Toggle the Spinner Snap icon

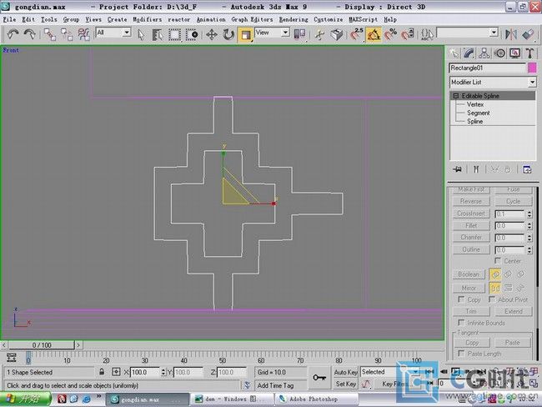click(x=408, y=34)
